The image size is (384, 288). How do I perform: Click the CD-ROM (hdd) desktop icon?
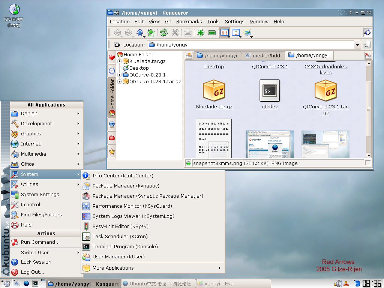(14, 9)
